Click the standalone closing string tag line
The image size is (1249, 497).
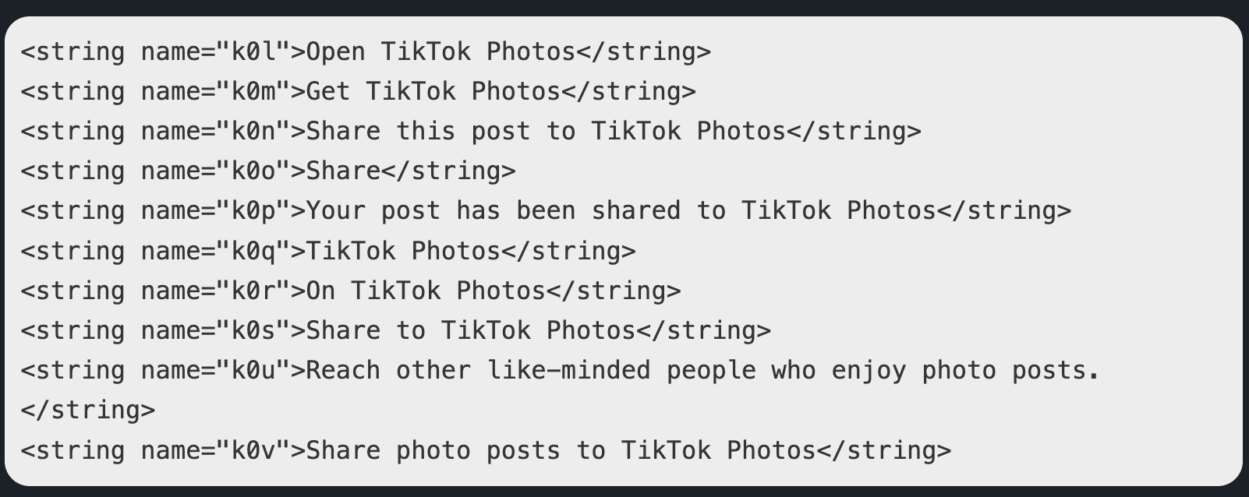(88, 411)
